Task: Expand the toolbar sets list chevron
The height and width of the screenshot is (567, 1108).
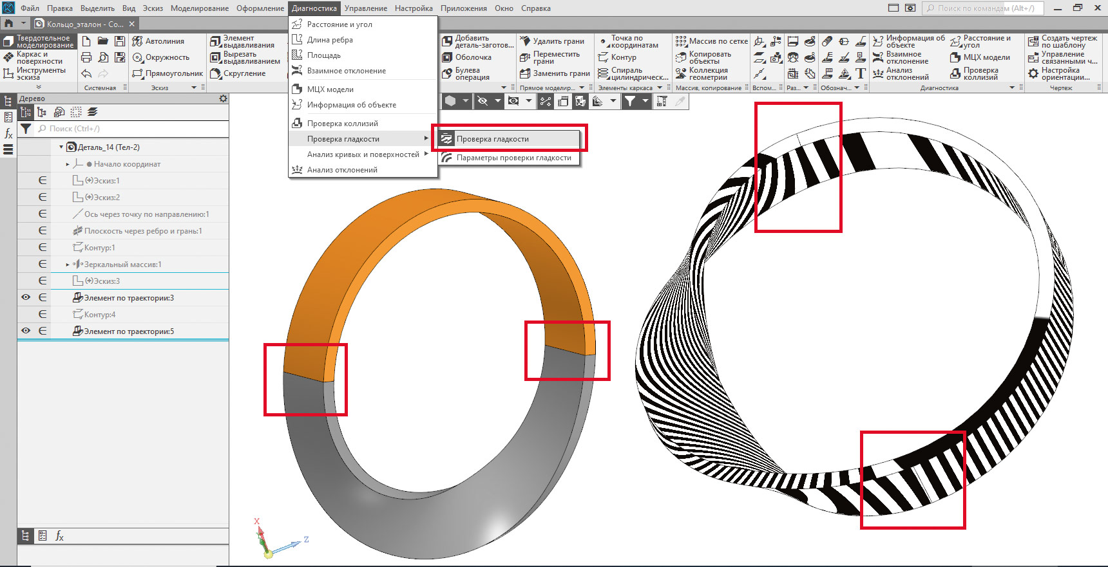Action: [39, 87]
